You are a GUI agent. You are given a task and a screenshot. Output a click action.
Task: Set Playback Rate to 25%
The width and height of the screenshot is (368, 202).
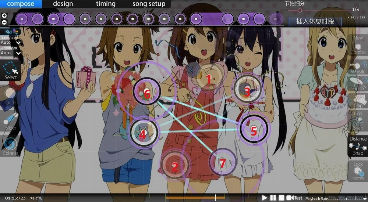332,198
